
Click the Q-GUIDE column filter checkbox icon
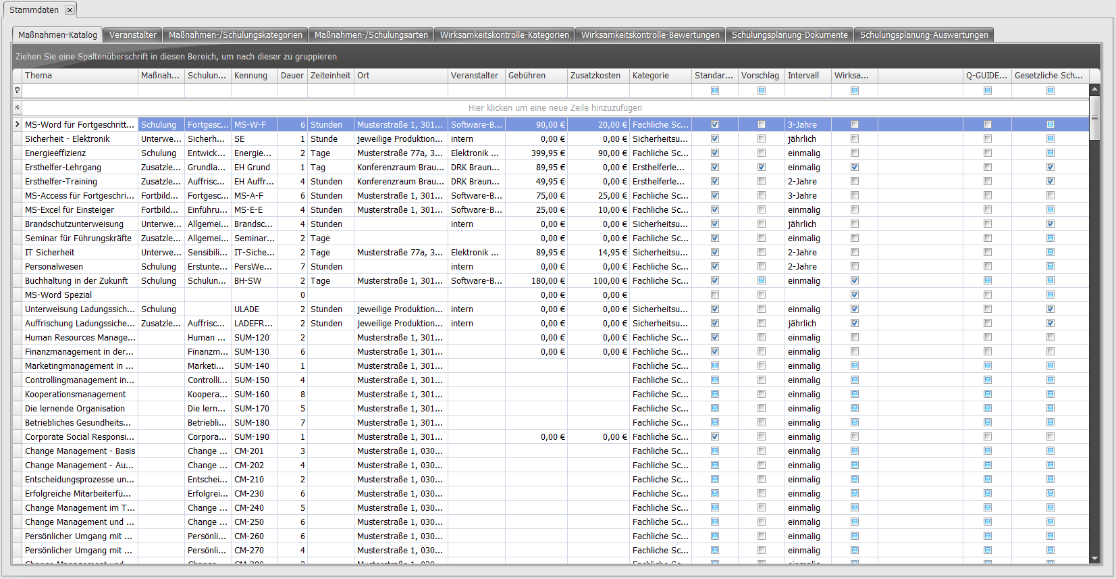coord(988,91)
